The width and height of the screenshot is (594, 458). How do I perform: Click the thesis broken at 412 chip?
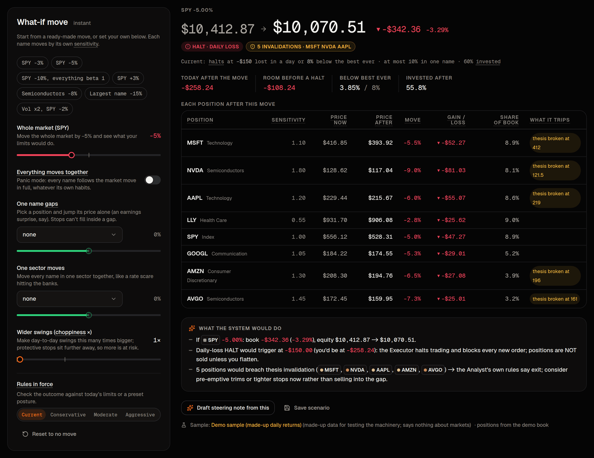(555, 143)
